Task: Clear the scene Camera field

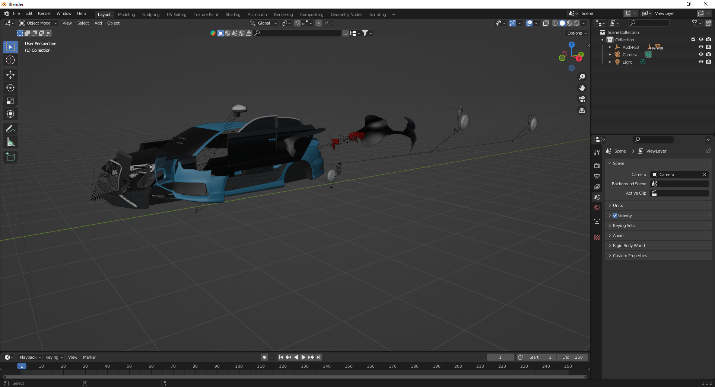Action: 705,175
